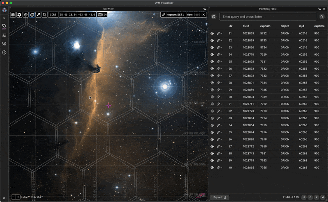Open link dropdown for idx 28 row

tap(219, 83)
